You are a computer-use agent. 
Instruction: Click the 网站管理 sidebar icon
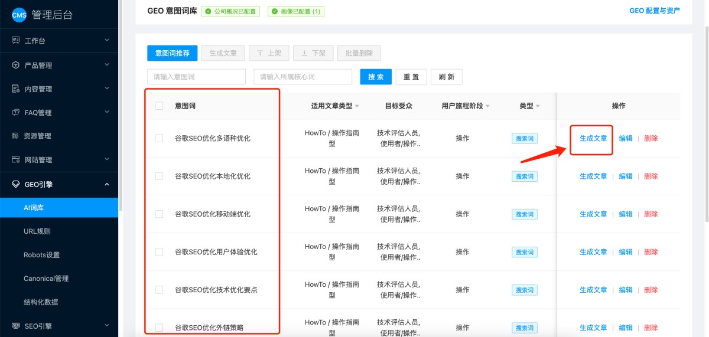(x=16, y=160)
